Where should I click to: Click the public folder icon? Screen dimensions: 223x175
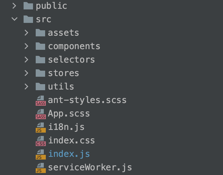(28, 6)
